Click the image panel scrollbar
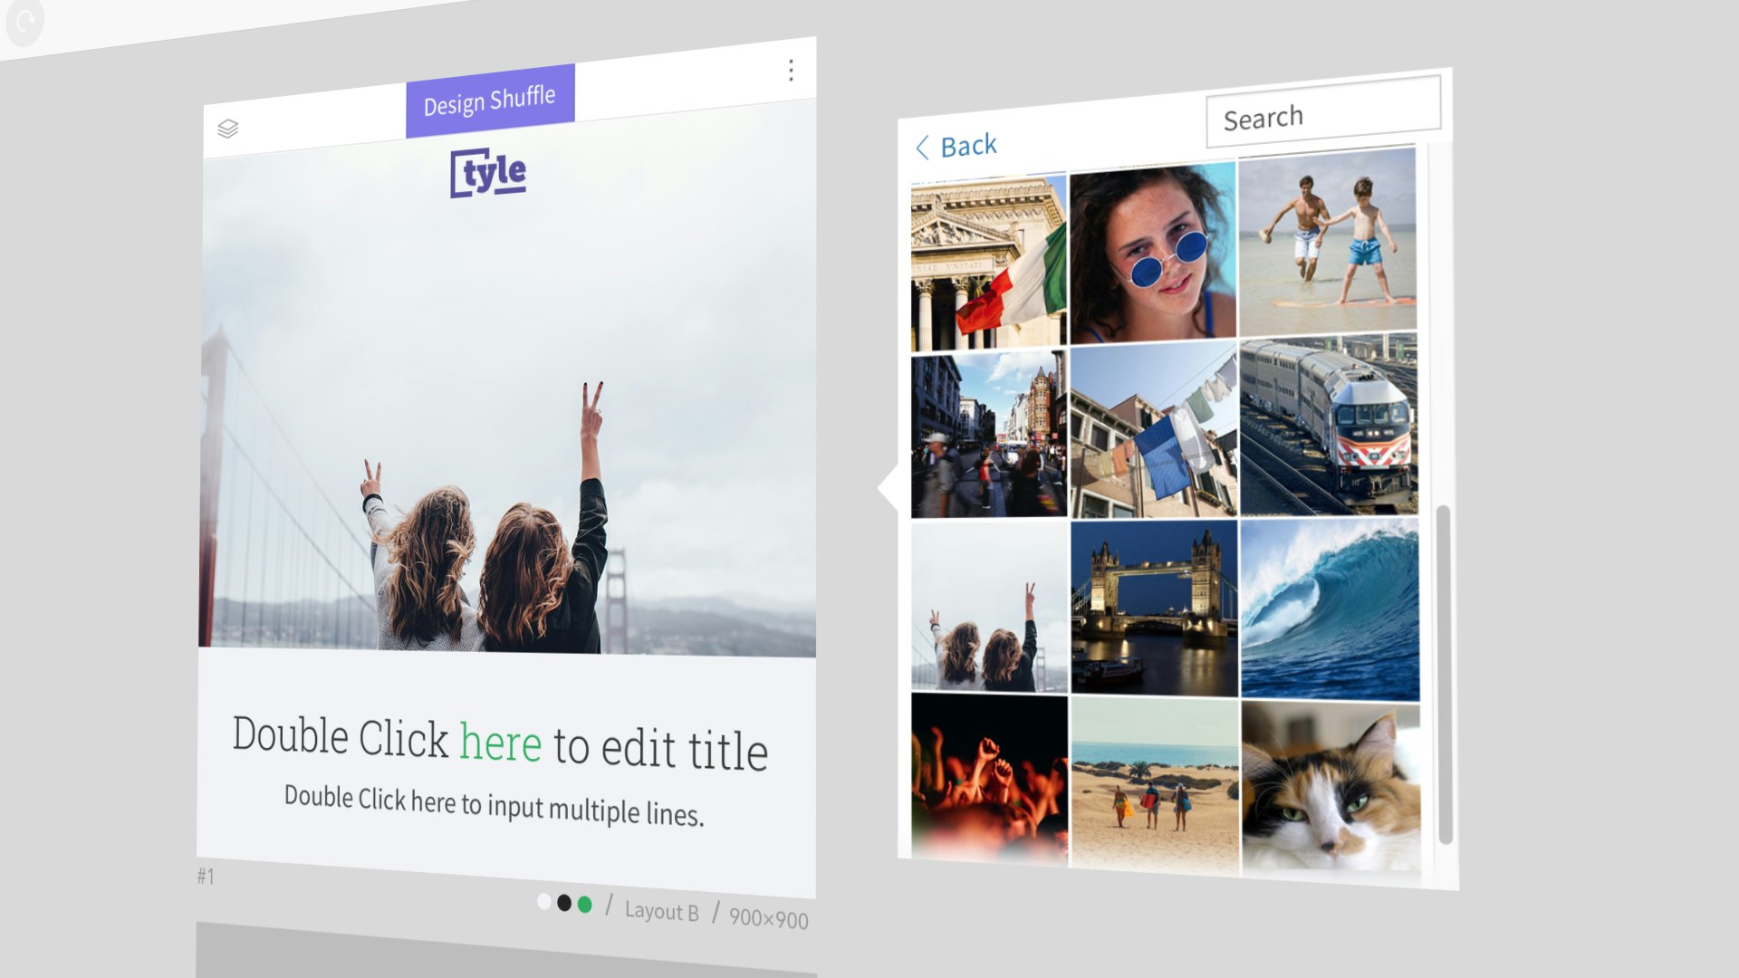Screen dimensions: 1739x978 1444,675
